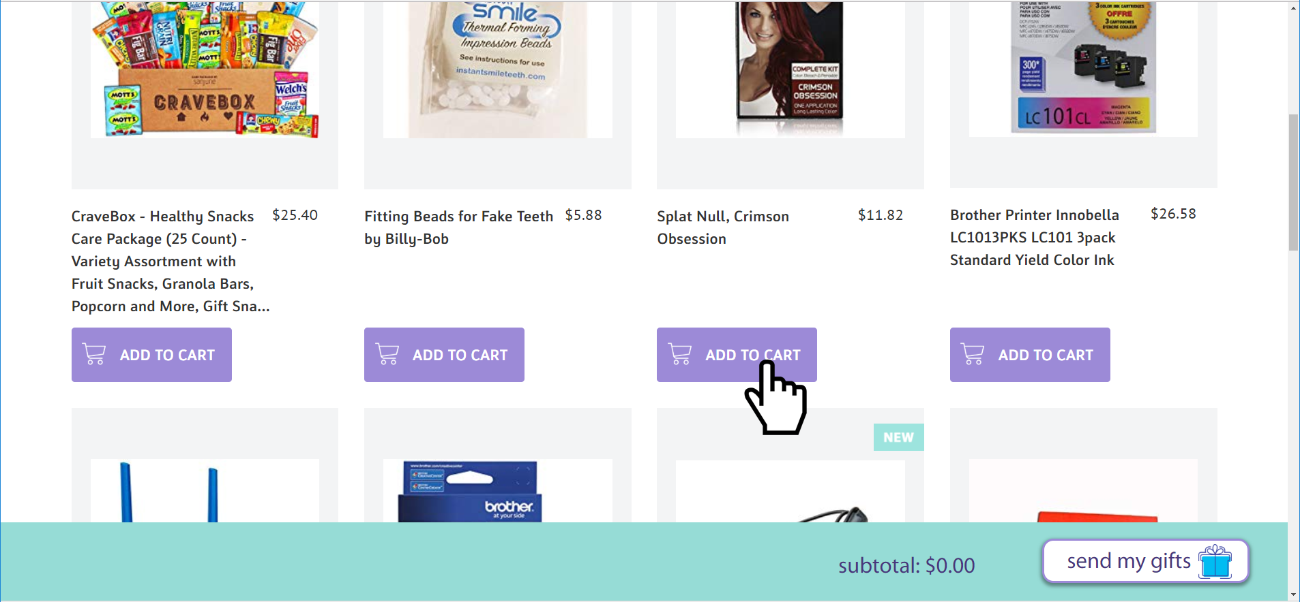Viewport: 1300px width, 602px height.
Task: Click the gift box icon
Action: pyautogui.click(x=1215, y=561)
